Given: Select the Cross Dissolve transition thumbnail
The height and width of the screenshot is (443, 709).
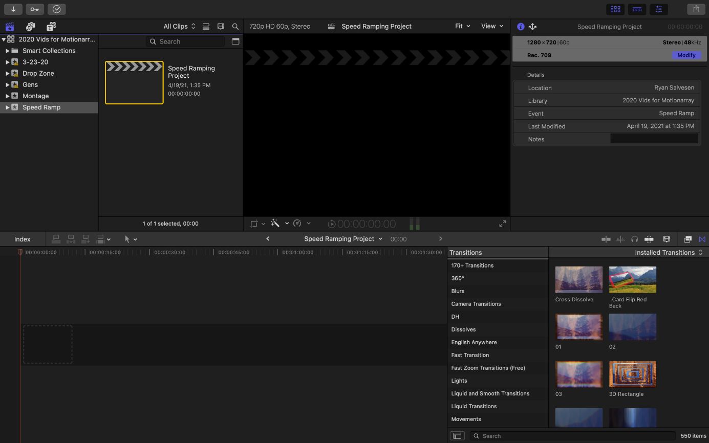Looking at the screenshot, I should (578, 279).
